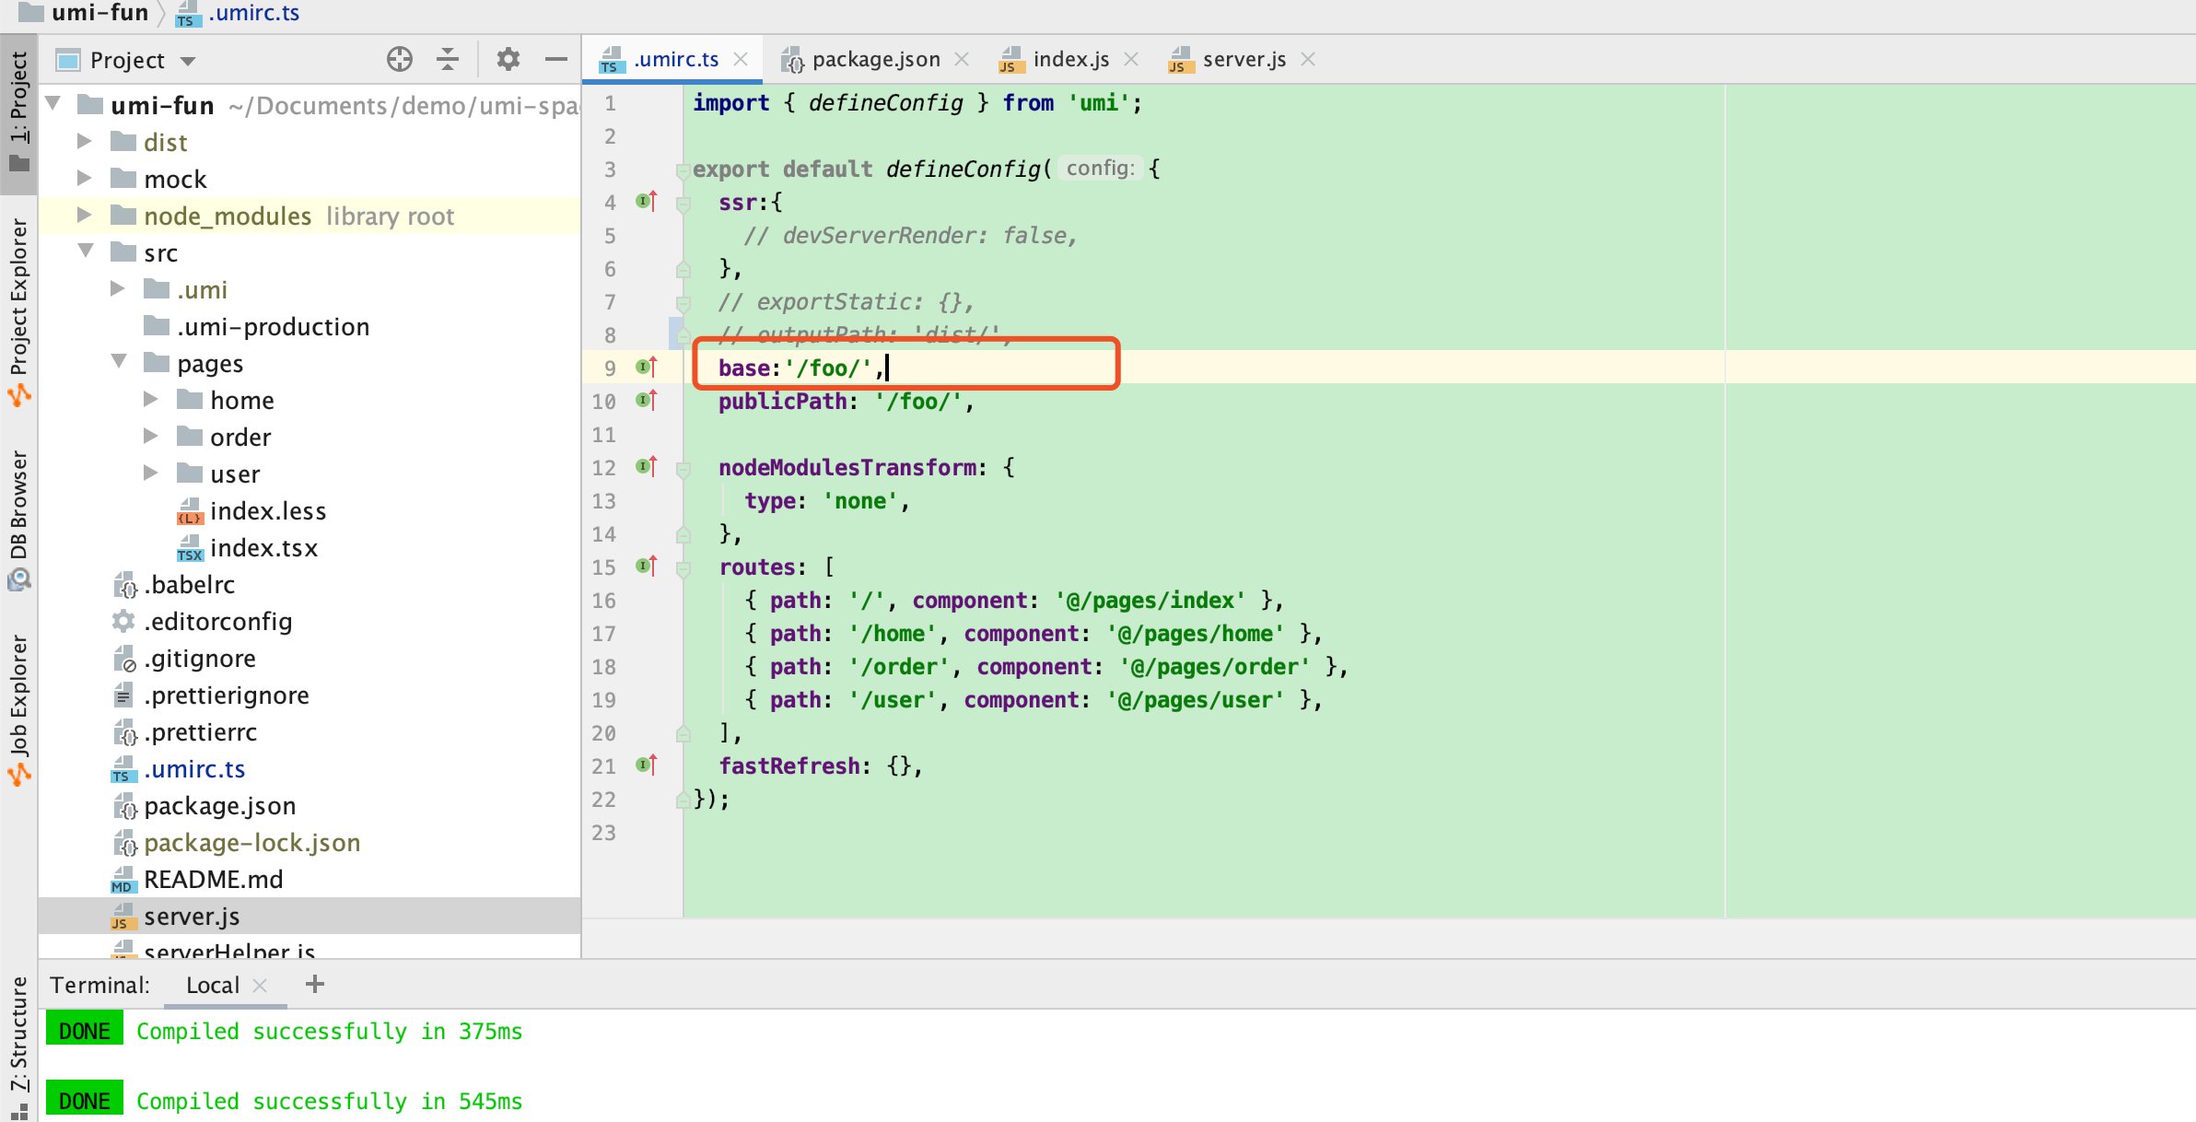Image resolution: width=2196 pixels, height=1122 pixels.
Task: Select README.md in the project tree
Action: click(x=214, y=879)
